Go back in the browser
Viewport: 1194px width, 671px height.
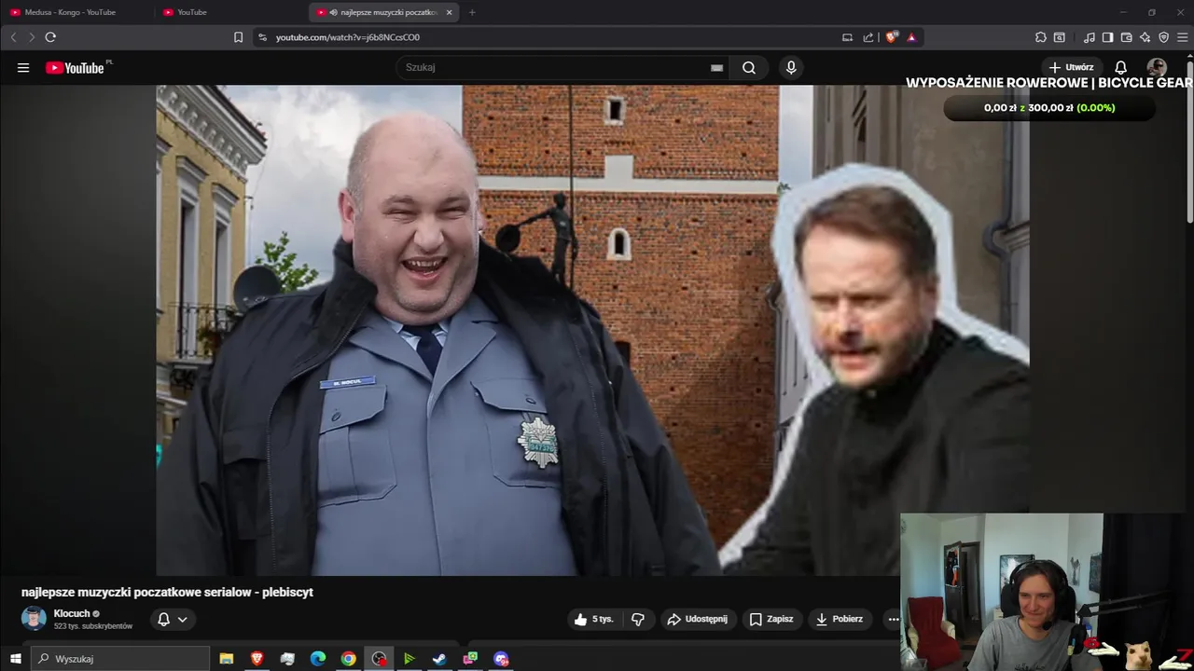13,37
